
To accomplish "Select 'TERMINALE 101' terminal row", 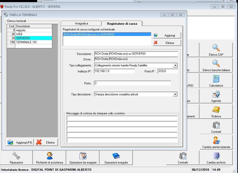I will [x=30, y=42].
